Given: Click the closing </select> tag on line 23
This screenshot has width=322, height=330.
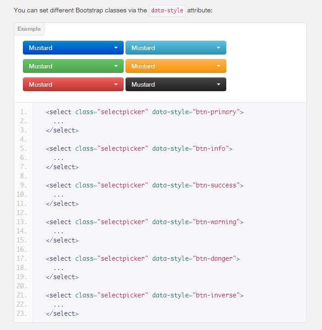Looking at the screenshot, I should point(62,313).
